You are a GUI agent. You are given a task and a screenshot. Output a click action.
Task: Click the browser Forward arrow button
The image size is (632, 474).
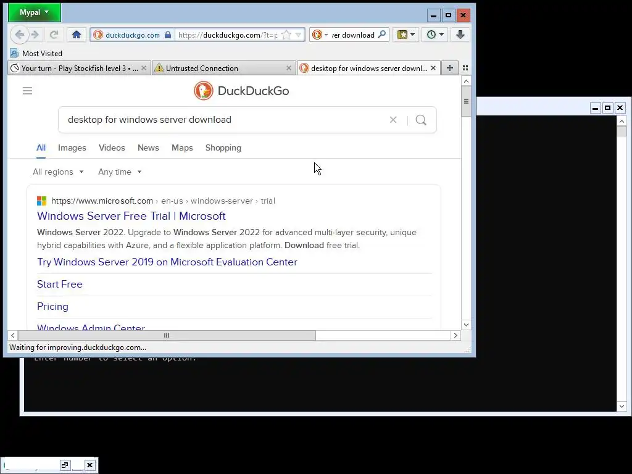coord(35,35)
